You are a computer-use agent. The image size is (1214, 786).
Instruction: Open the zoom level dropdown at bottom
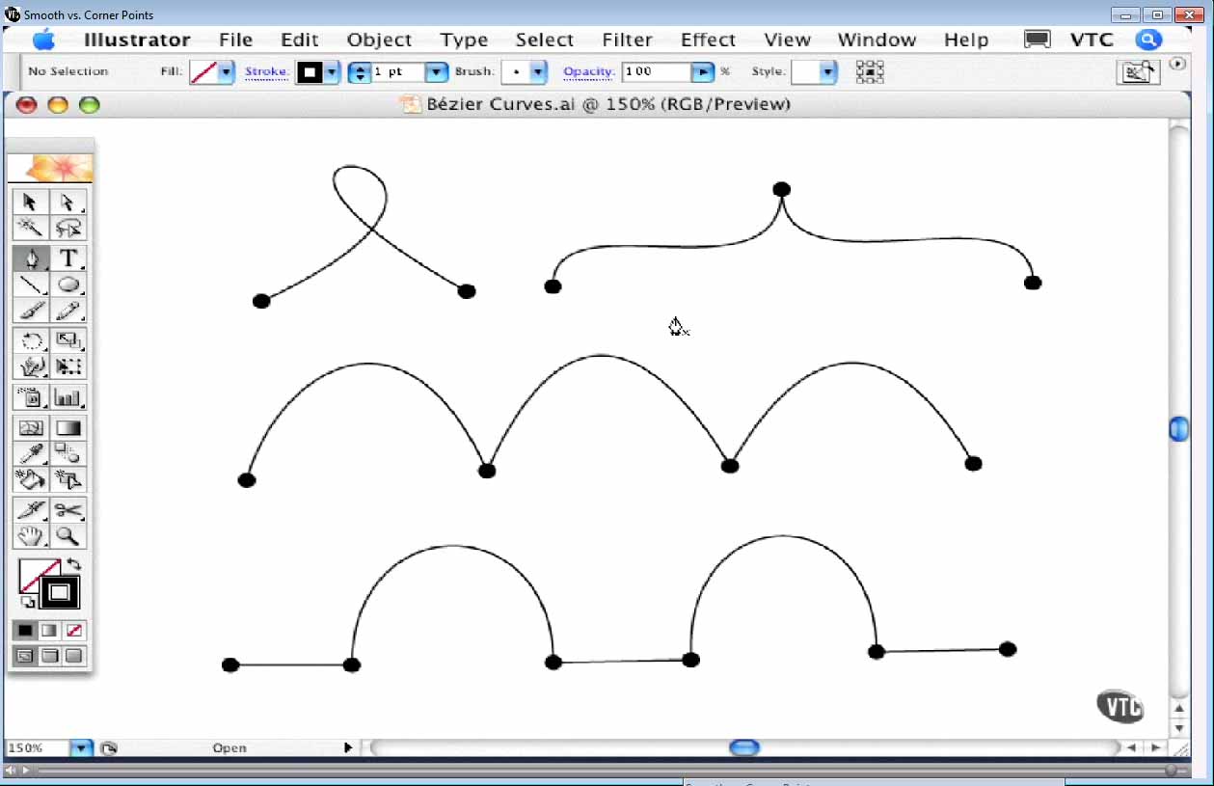click(x=82, y=747)
